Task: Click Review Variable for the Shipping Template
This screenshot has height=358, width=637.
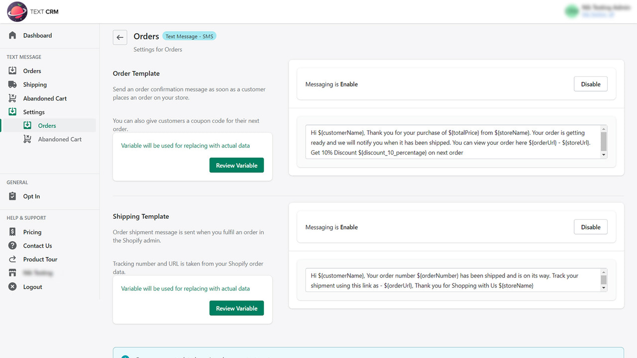Action: coord(236,308)
